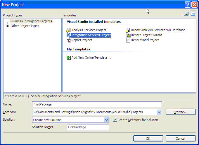The width and height of the screenshot is (199, 145).
Task: Toggle Create Directory for Solution checkbox
Action: pyautogui.click(x=115, y=120)
